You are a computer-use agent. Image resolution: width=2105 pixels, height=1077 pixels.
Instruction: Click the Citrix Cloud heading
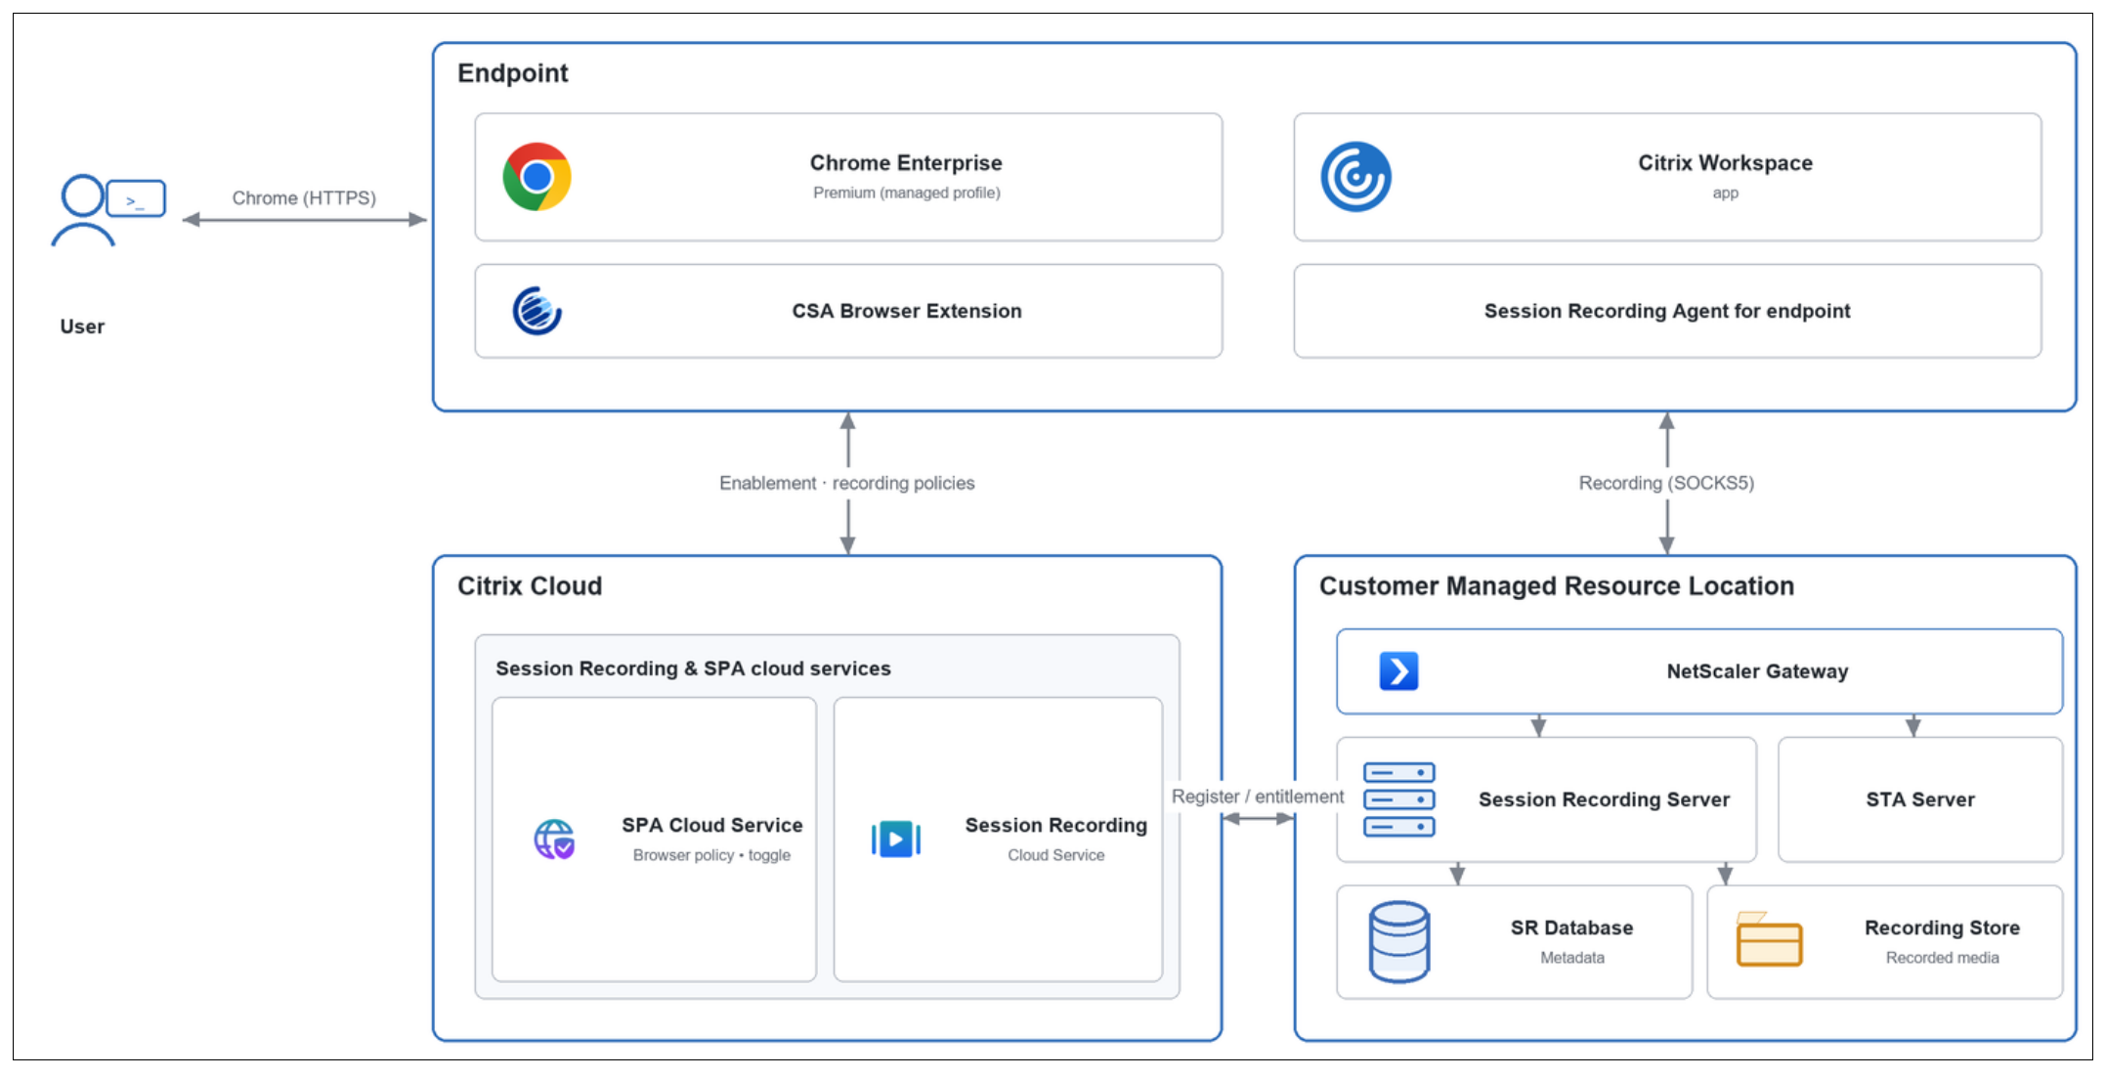tap(530, 585)
